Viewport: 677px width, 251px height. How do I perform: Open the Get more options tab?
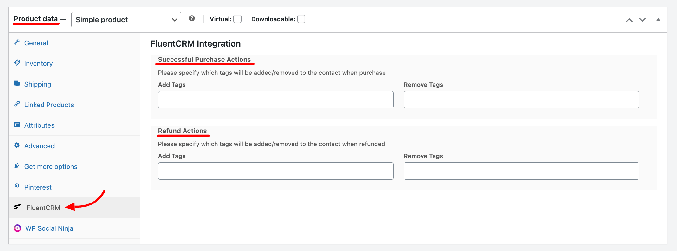point(74,166)
